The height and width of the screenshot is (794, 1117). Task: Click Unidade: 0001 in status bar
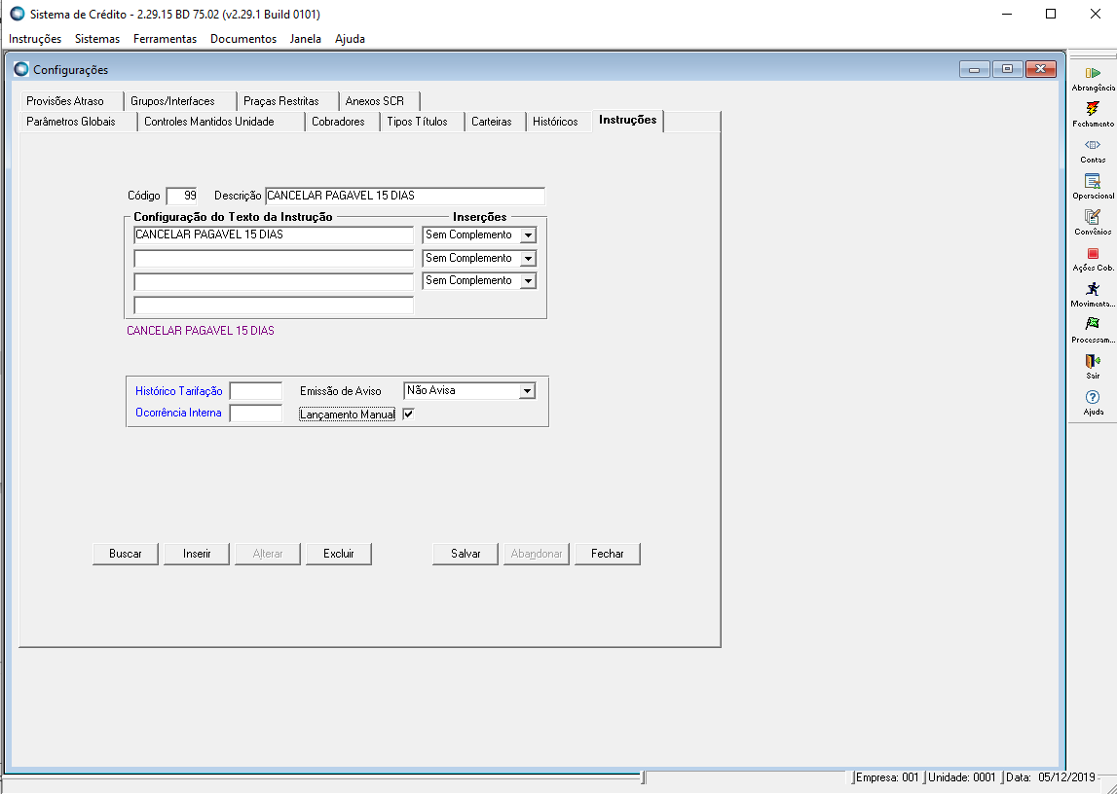962,777
